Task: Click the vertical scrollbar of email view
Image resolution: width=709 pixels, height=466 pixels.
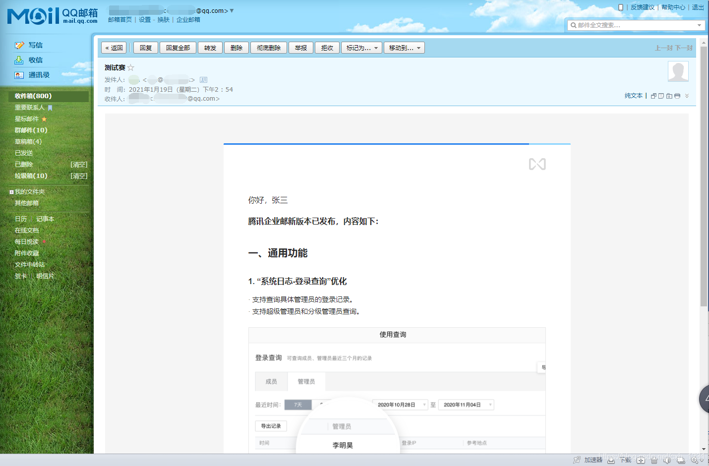Action: coord(704,177)
